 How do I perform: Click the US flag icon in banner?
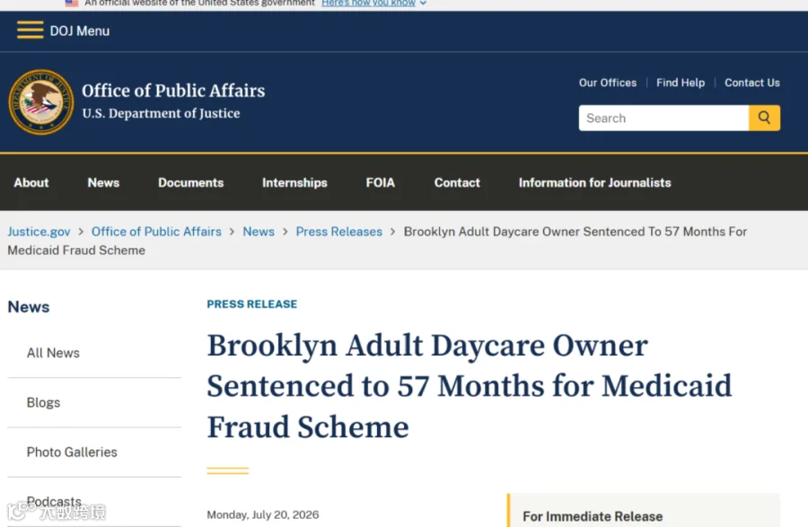(x=72, y=3)
